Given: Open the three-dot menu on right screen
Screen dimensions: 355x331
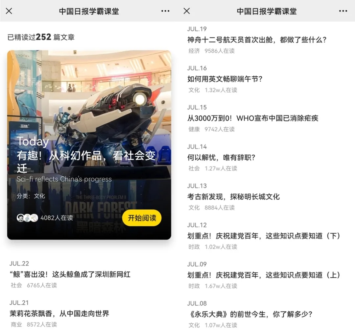Looking at the screenshot, I should [343, 11].
